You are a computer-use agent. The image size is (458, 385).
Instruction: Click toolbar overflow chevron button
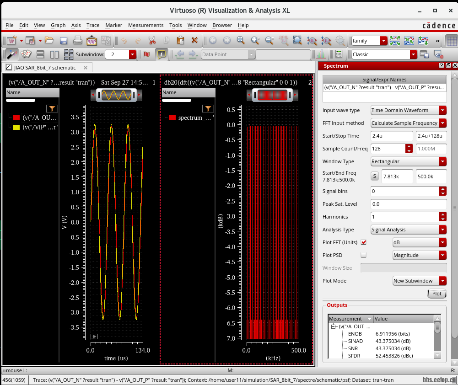(x=437, y=41)
